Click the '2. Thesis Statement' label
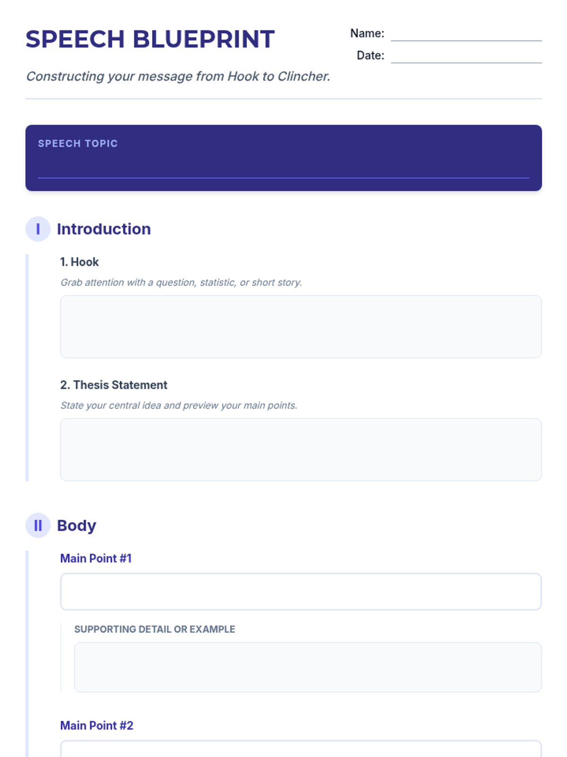567x757 pixels. [x=114, y=385]
